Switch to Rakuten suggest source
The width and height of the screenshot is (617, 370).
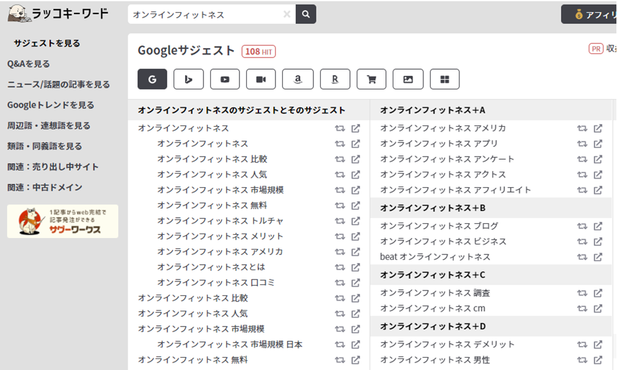click(335, 80)
